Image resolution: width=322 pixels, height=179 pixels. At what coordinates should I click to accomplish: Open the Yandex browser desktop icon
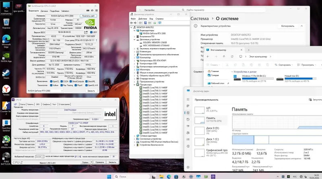pyautogui.click(x=6, y=91)
